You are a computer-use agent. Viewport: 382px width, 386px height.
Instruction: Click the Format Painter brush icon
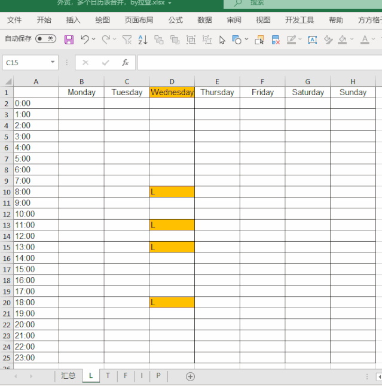(x=328, y=39)
